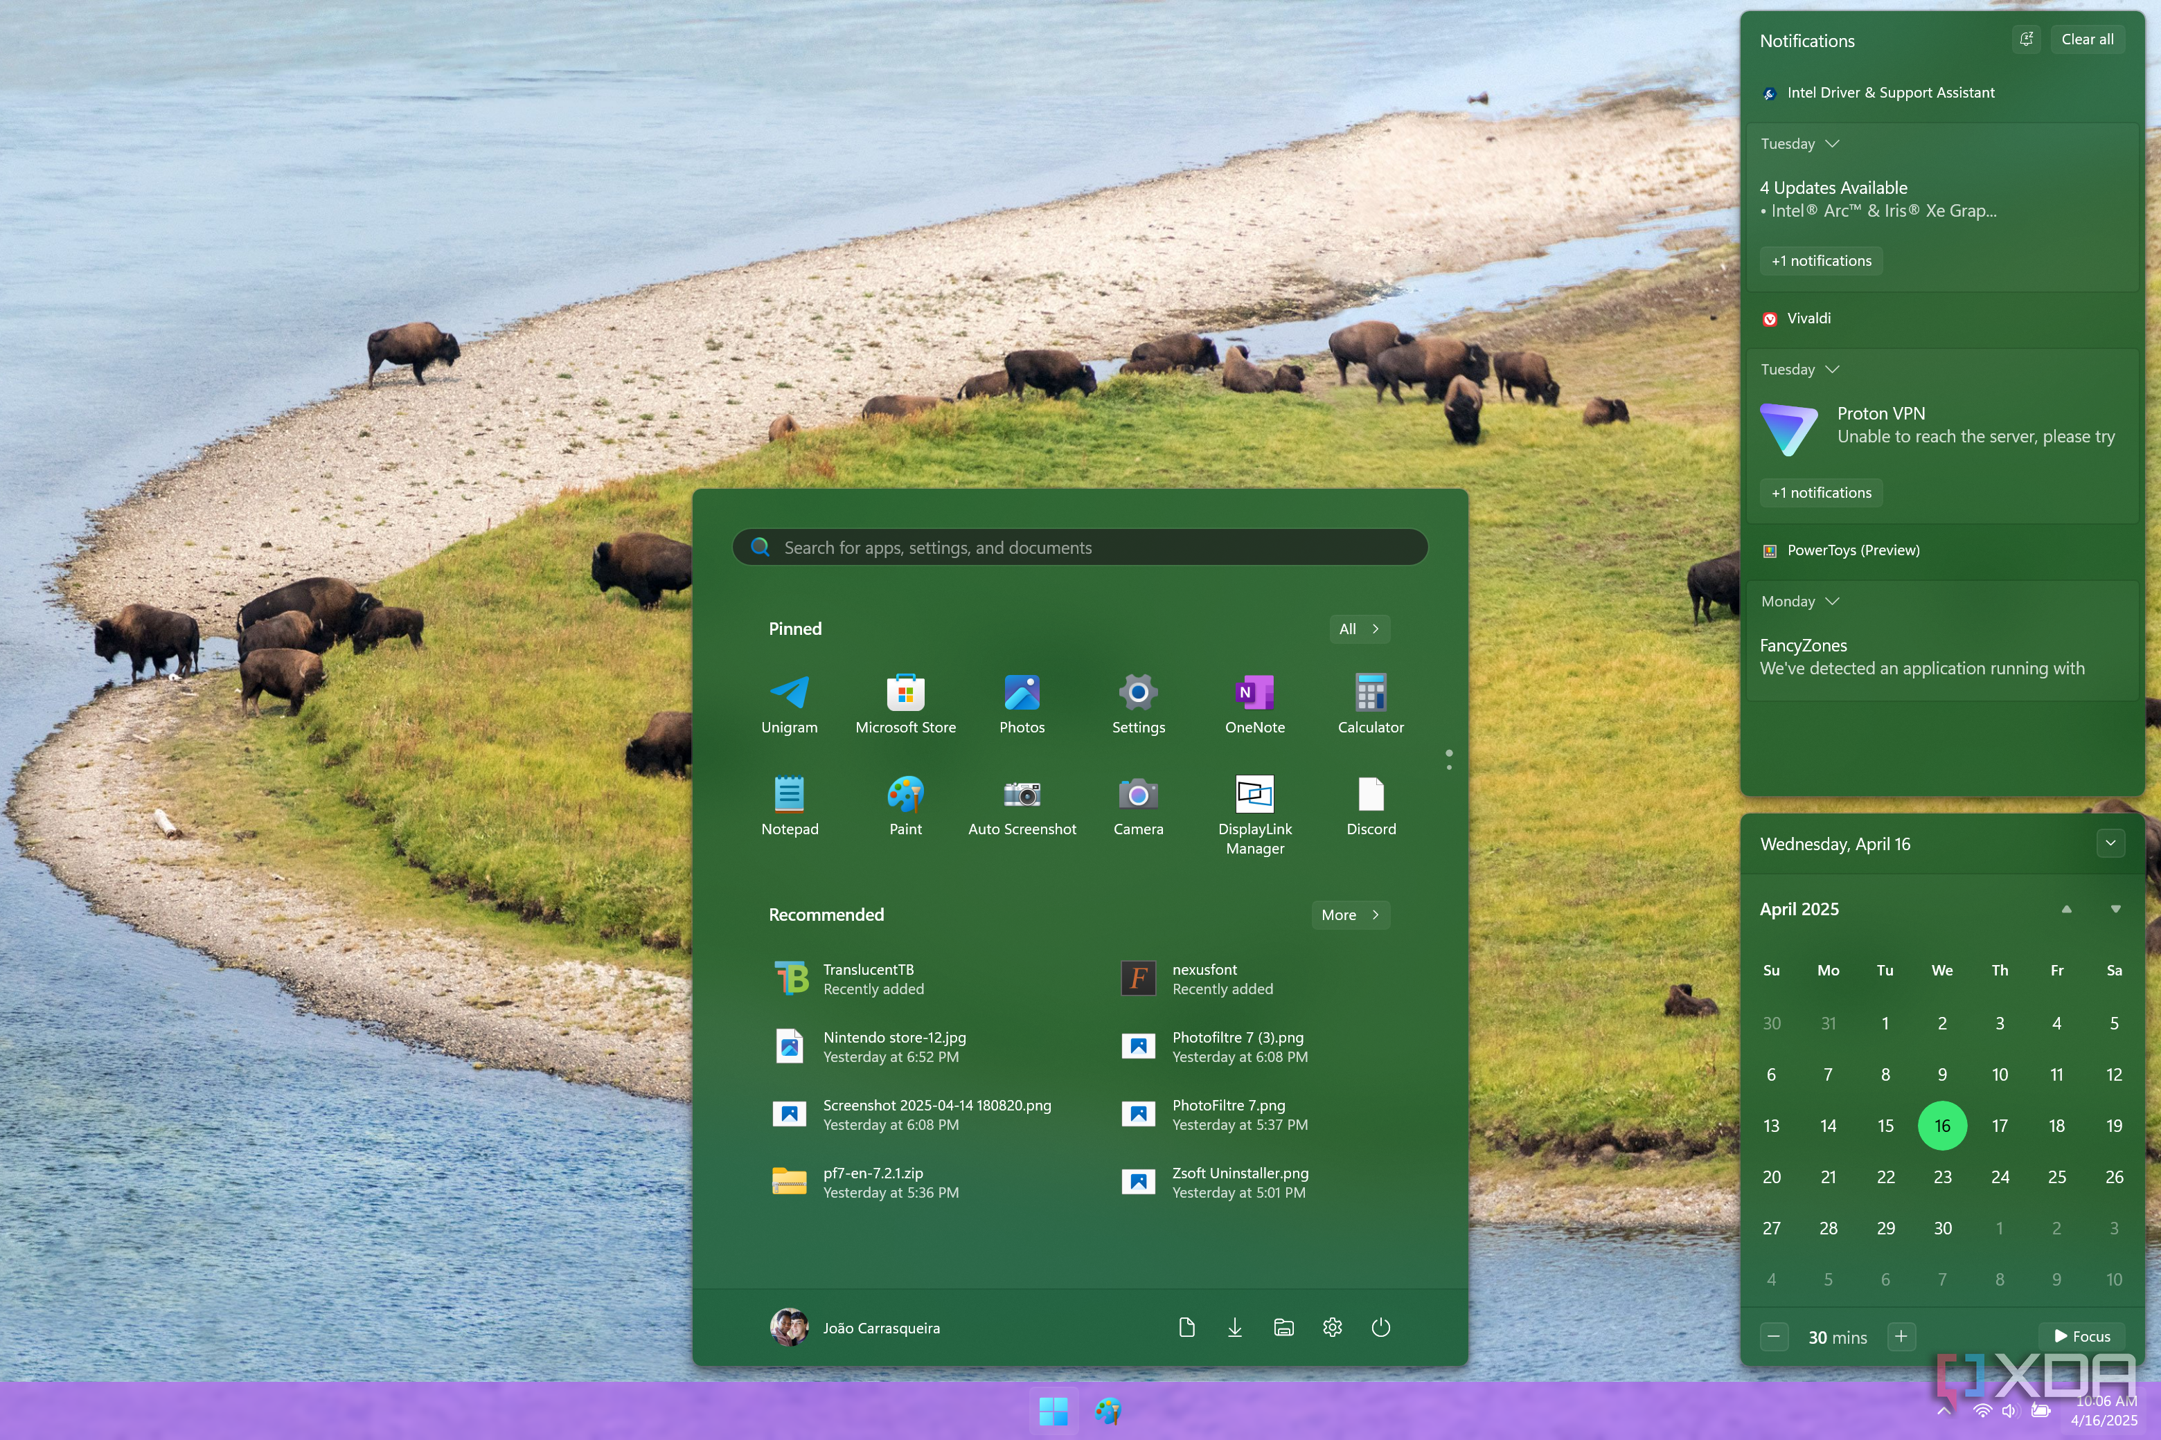The width and height of the screenshot is (2161, 1440).
Task: Clear all notifications
Action: pos(2087,39)
